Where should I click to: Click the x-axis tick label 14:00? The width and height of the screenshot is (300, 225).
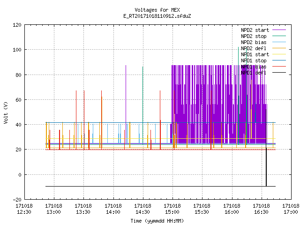(x=113, y=212)
